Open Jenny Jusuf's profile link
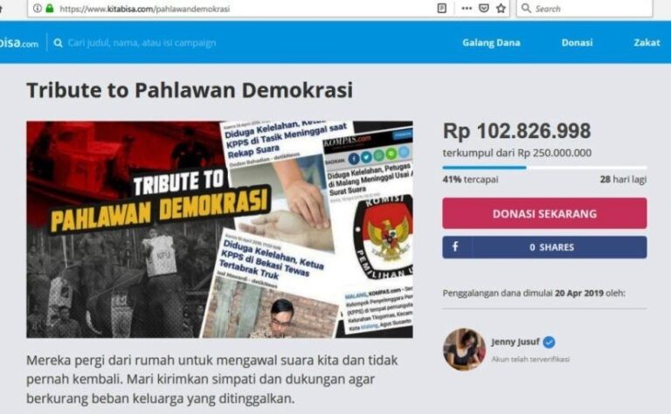Viewport: 671px width, 414px height. (x=515, y=342)
